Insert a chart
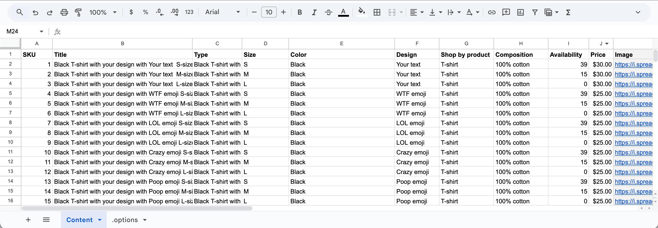658x228 pixels. tap(520, 12)
